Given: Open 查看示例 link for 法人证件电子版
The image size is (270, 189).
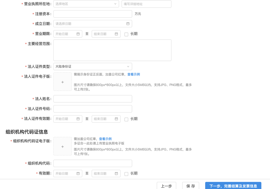Looking at the screenshot, I should pyautogui.click(x=134, y=74).
